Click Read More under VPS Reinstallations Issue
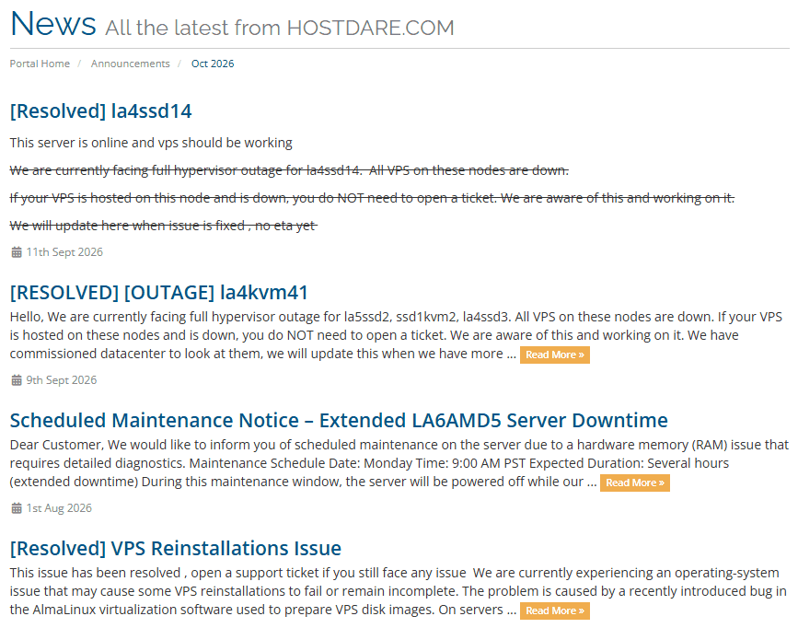798x628 pixels. click(555, 611)
